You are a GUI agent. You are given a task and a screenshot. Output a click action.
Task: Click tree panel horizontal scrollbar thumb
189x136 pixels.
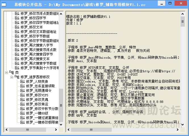(x=28, y=130)
